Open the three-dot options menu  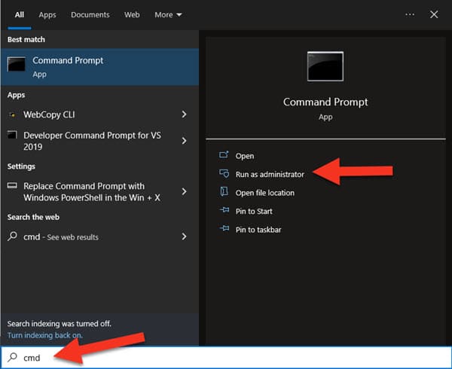coord(410,15)
